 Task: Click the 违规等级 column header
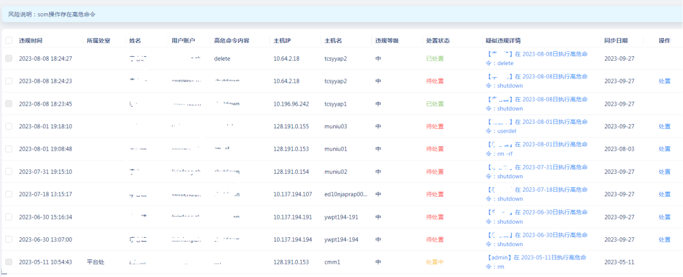pos(387,40)
